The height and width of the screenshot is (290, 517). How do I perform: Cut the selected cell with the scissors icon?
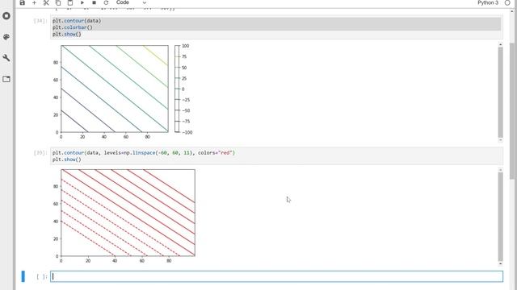(46, 2)
